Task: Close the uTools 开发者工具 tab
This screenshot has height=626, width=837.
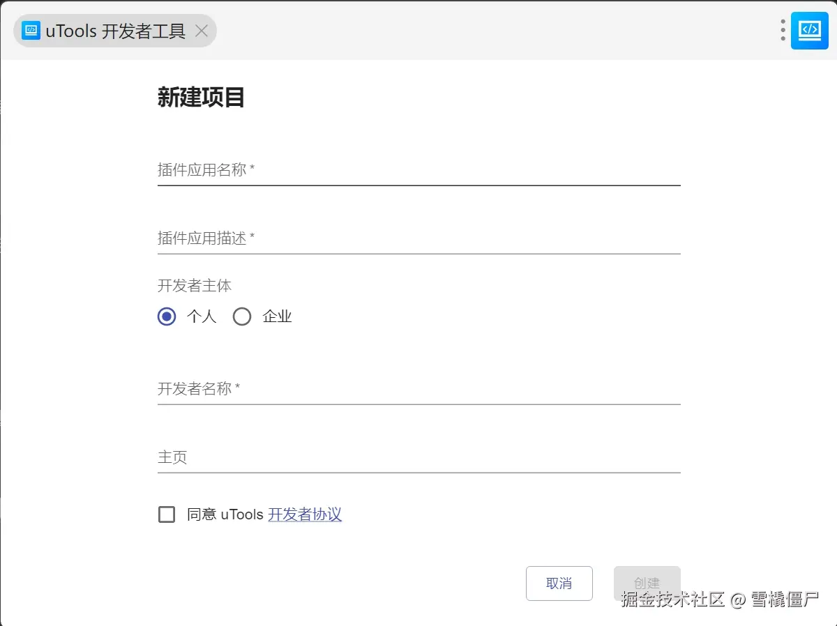Action: 201,31
